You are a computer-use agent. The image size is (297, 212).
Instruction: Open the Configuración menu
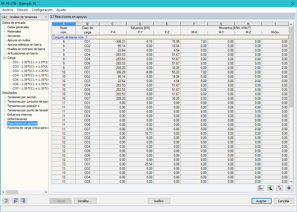[42, 10]
